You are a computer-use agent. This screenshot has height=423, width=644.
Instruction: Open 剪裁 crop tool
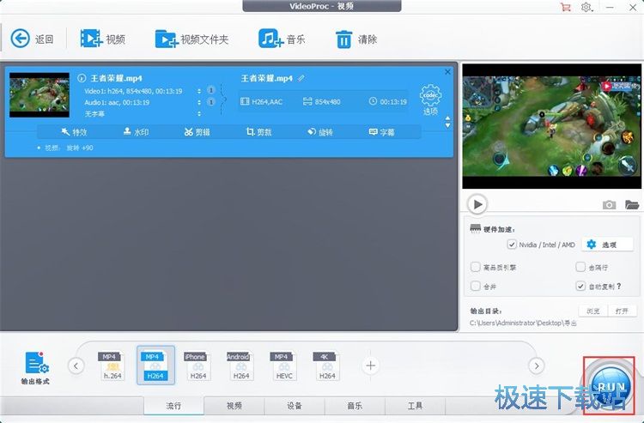point(258,132)
